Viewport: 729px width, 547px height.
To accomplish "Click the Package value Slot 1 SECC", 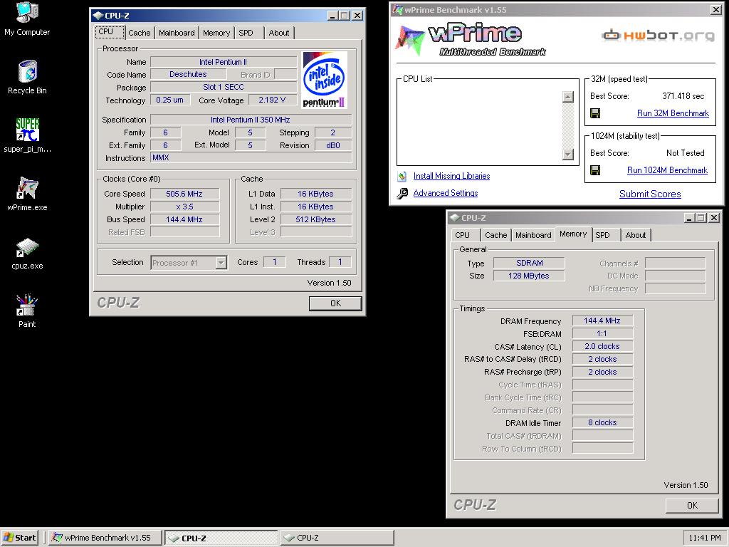I will 224,87.
